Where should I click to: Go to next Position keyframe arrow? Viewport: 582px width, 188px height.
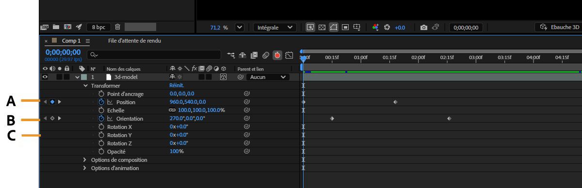pyautogui.click(x=60, y=102)
